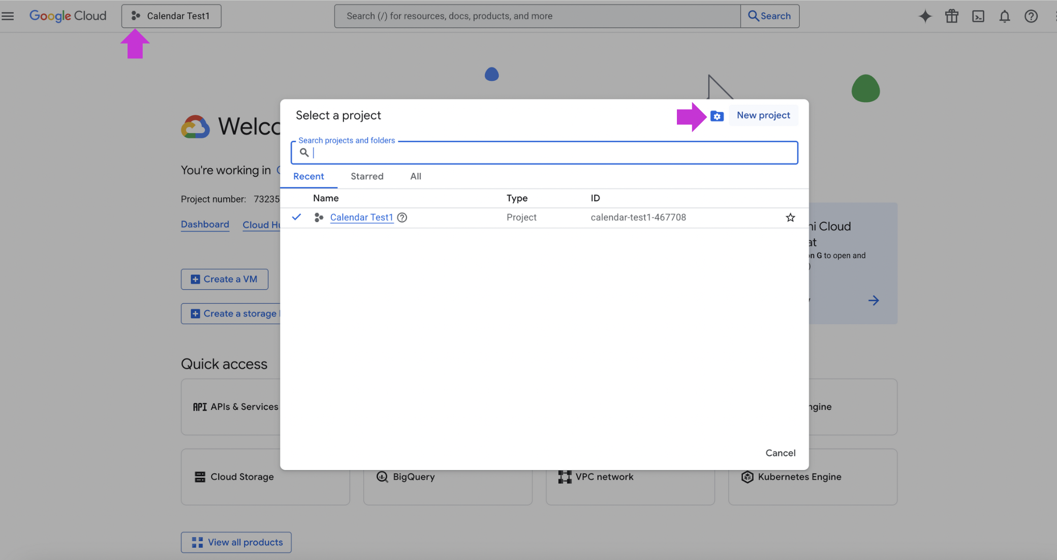Click arrow on Gemini Cloud card
Viewport: 1057px width, 560px height.
pos(873,300)
